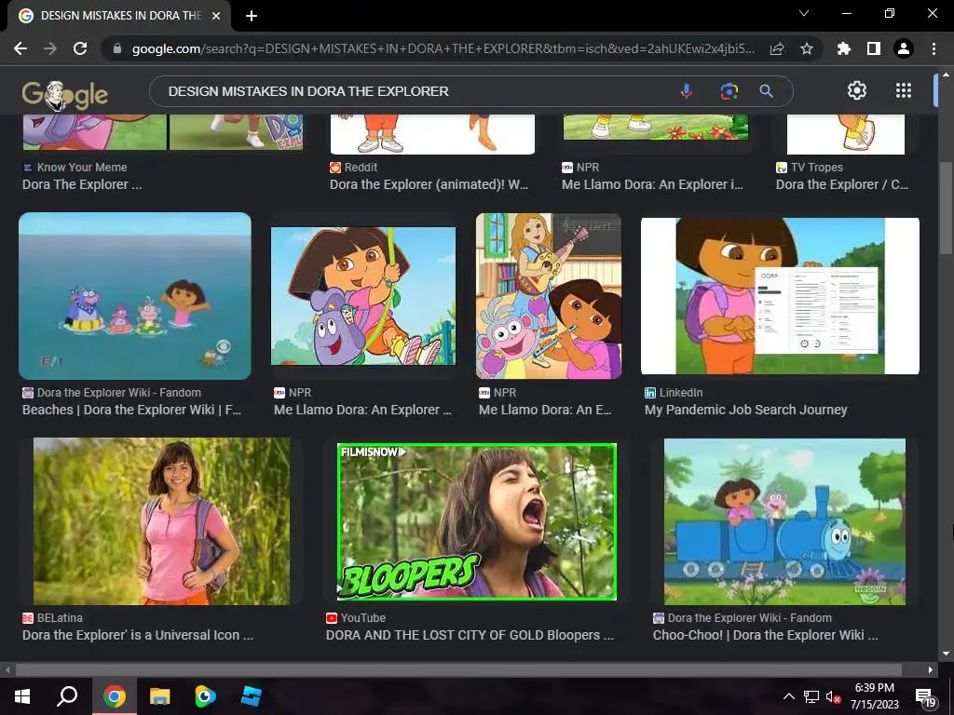Click the Google doodle logo
The image size is (954, 715).
coord(65,95)
